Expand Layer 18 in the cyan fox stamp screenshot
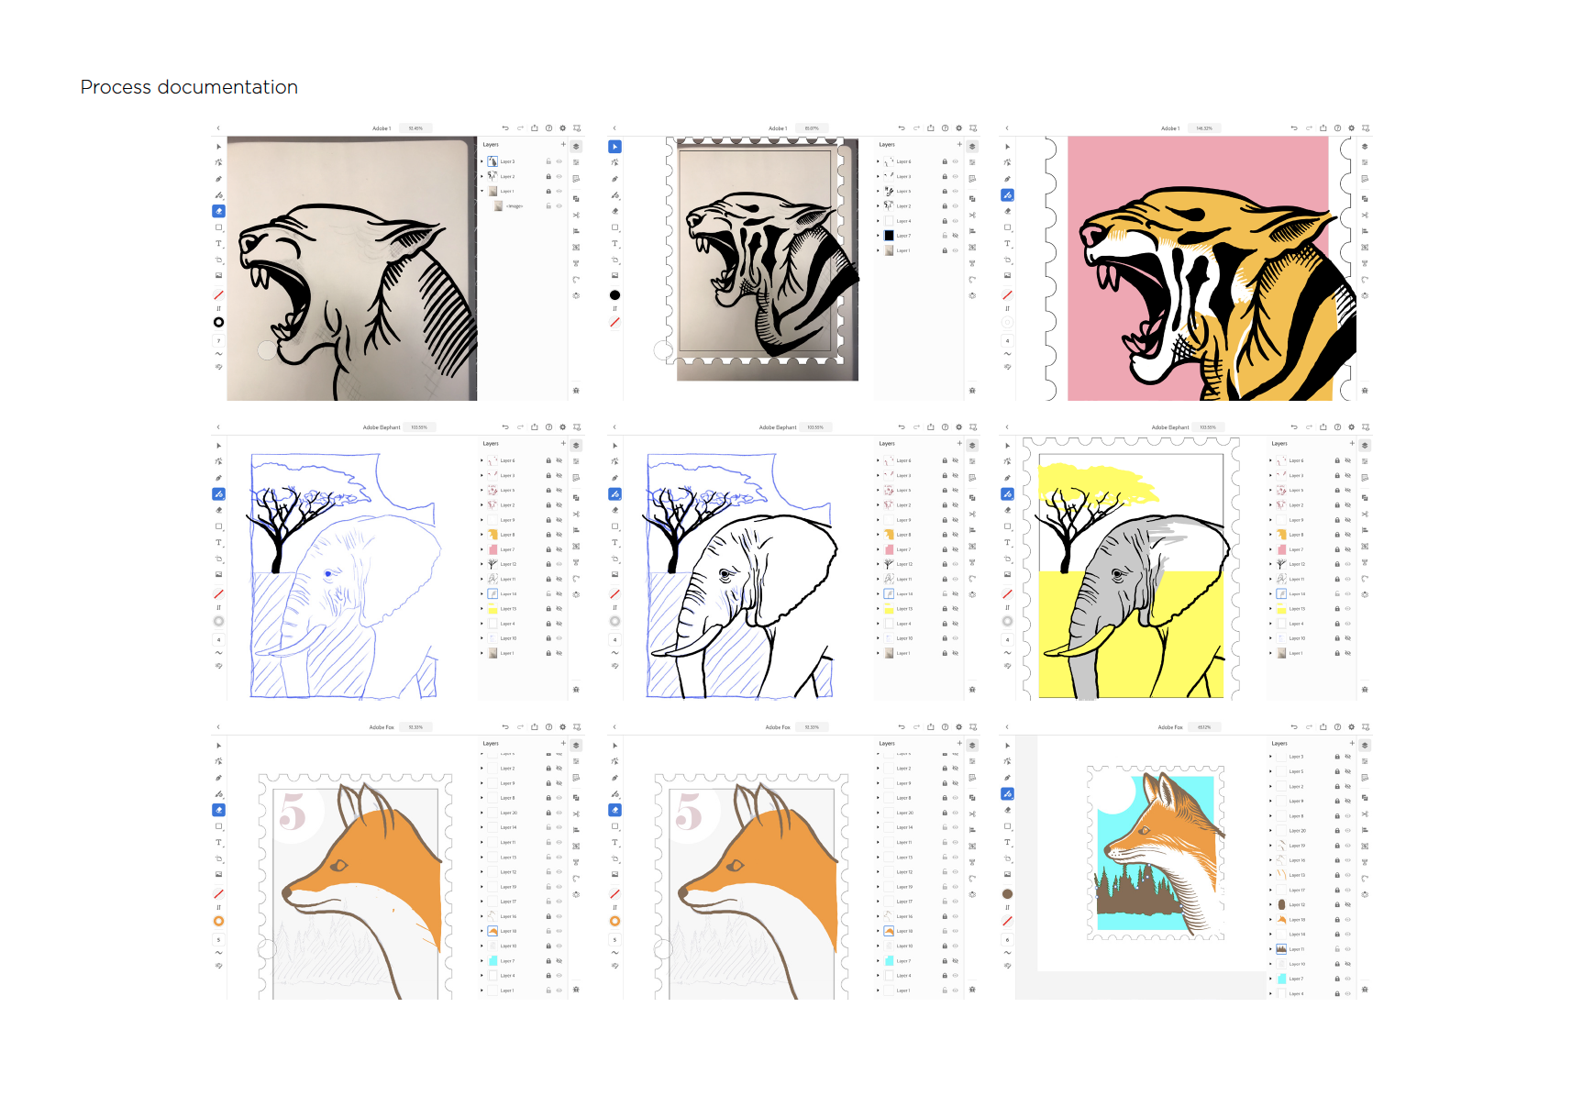Screen dimensions: 1583x1118 [1270, 919]
